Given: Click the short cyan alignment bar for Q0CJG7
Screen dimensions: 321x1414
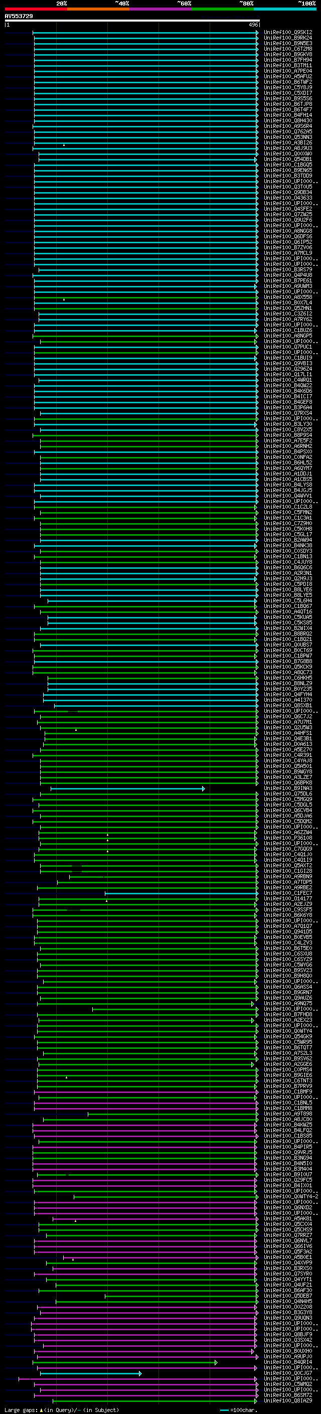Looking at the screenshot, I should pyautogui.click(x=91, y=1374).
